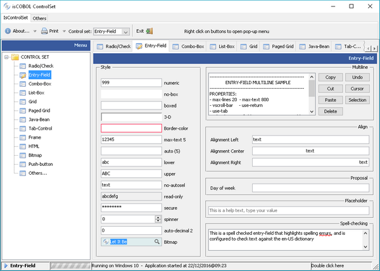This screenshot has width=380, height=271.
Task: Expand the About dropdown arrow
Action: [x=35, y=31]
